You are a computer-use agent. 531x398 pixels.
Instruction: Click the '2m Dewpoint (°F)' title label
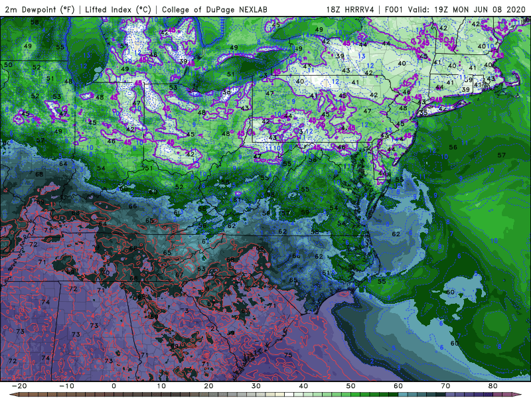(40, 9)
